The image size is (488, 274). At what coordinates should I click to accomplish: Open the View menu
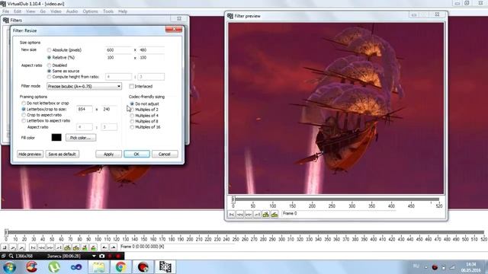[x=30, y=11]
